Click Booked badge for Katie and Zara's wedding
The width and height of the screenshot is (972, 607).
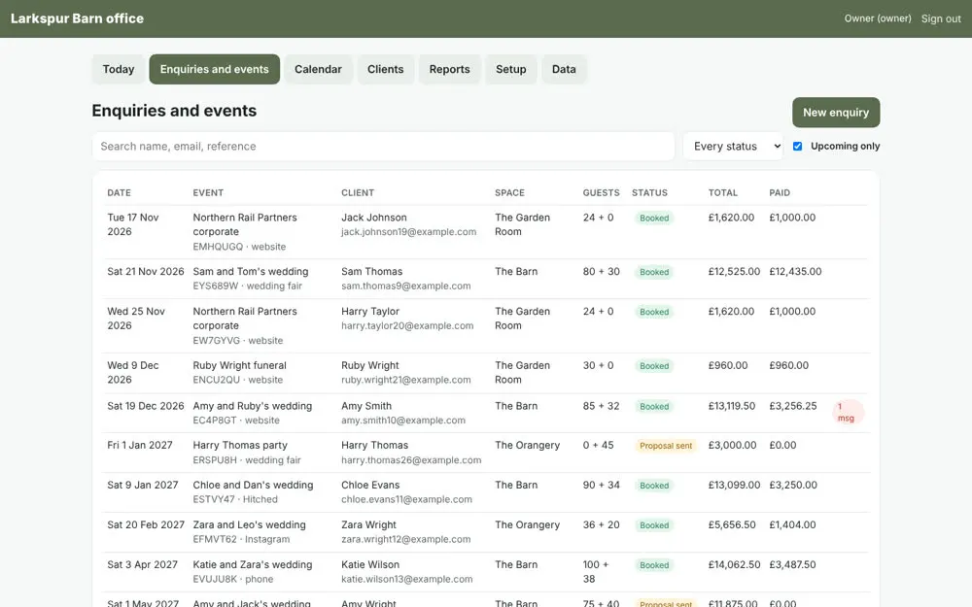[654, 565]
